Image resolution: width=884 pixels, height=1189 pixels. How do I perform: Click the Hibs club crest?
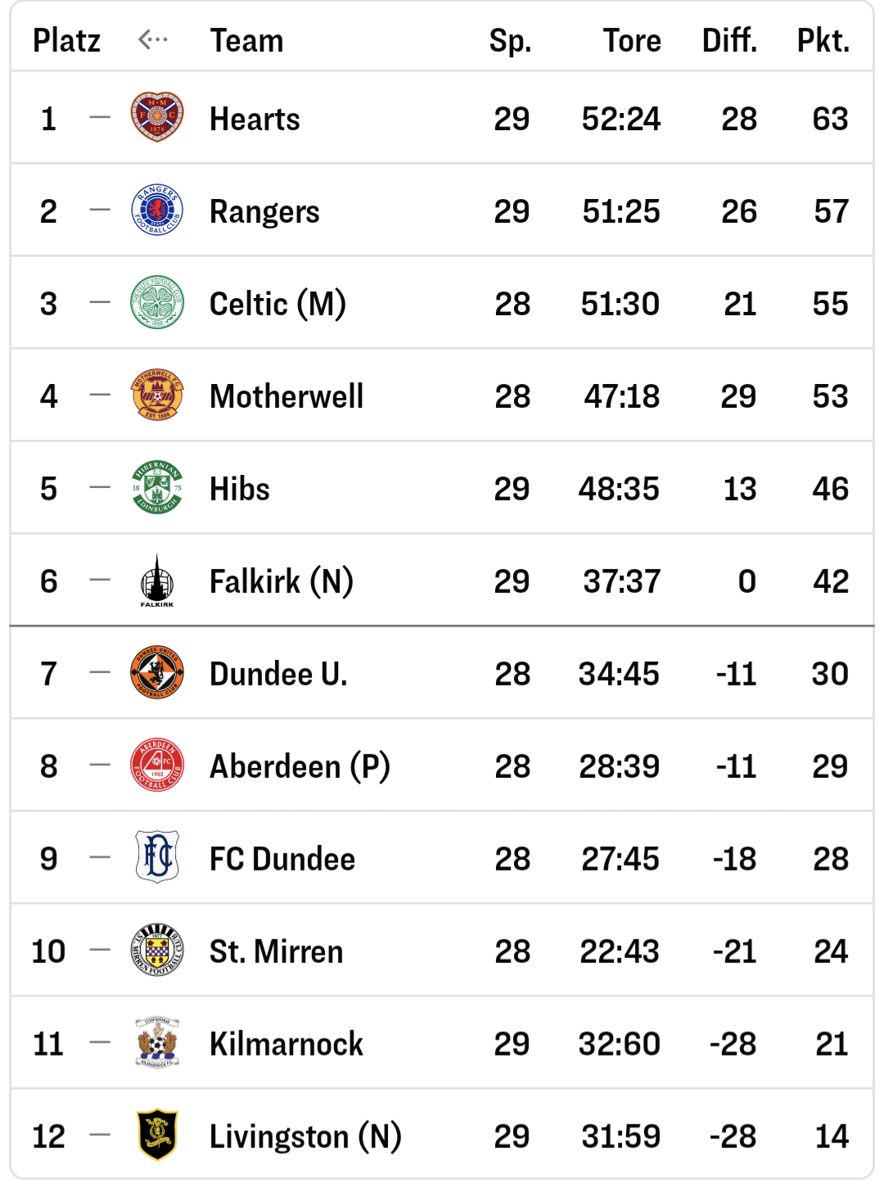click(x=157, y=488)
